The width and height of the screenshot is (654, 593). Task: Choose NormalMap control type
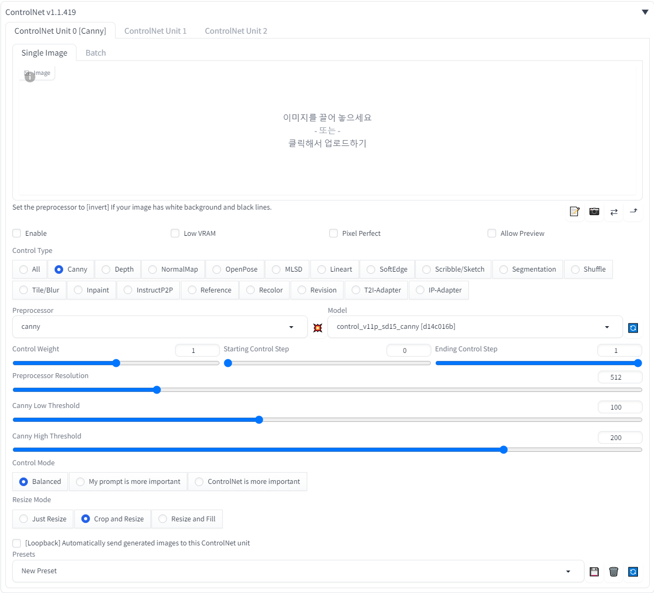click(173, 269)
